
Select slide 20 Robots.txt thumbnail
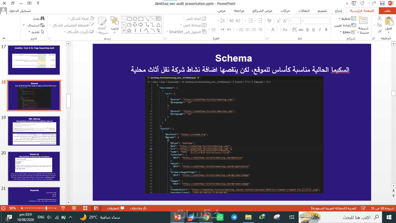[34, 166]
